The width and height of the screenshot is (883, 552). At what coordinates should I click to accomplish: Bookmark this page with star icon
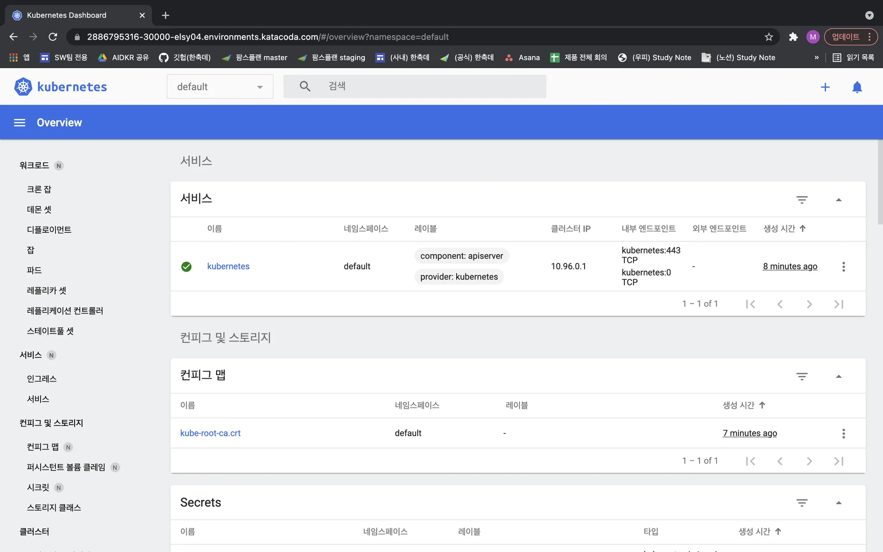tap(769, 37)
